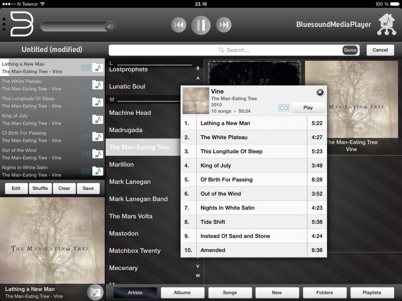Image resolution: width=402 pixels, height=301 pixels.
Task: Switch to the Artists tab
Action: pyautogui.click(x=135, y=292)
